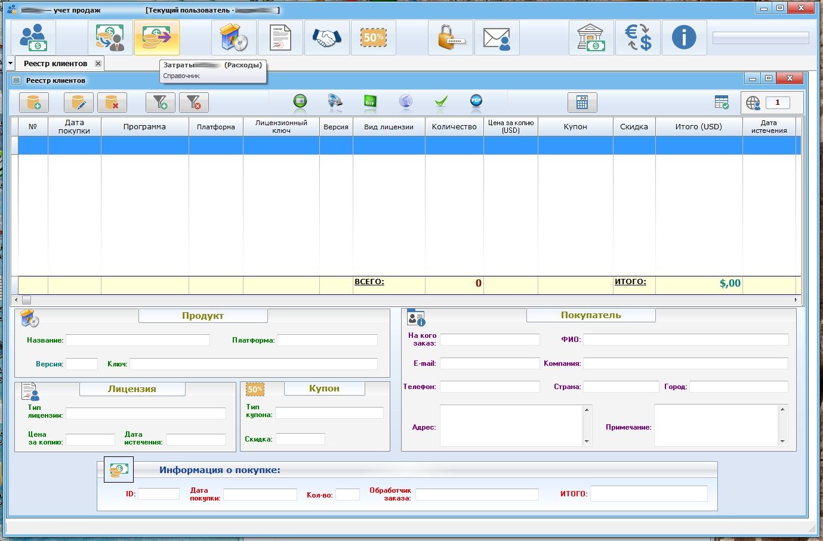The image size is (823, 541).
Task: Click the Тип лицензии field
Action: tap(146, 413)
